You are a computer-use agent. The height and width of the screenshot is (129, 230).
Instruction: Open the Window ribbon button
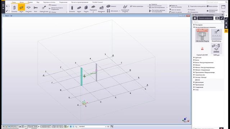223,8
